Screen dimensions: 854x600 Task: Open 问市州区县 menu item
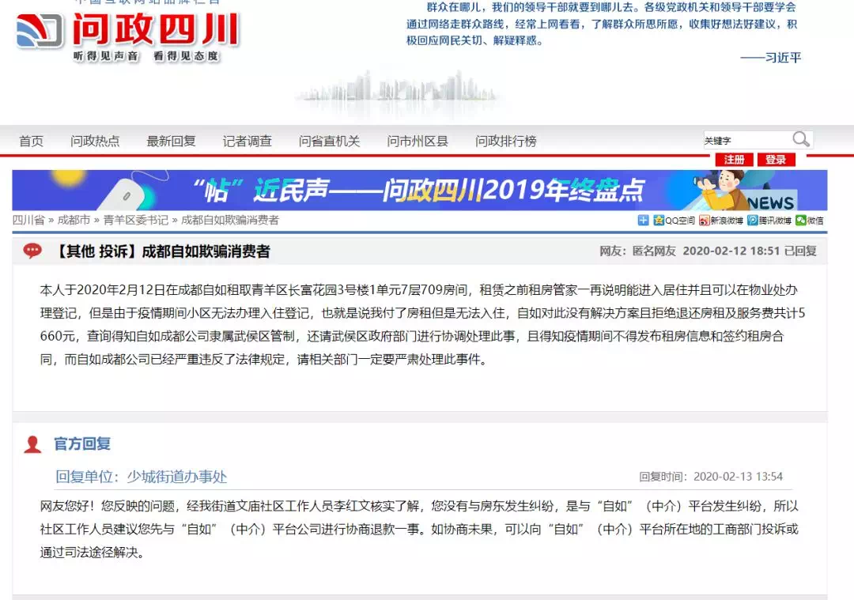click(418, 141)
